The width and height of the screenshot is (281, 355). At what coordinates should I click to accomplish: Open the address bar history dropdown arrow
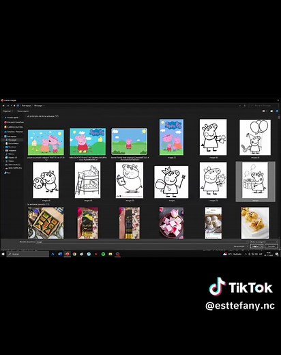click(240, 106)
